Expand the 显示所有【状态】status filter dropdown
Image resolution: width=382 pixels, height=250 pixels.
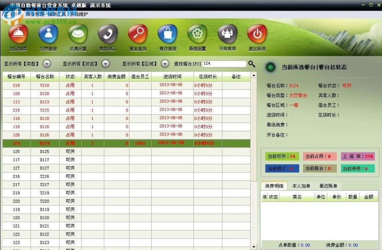tap(105, 64)
